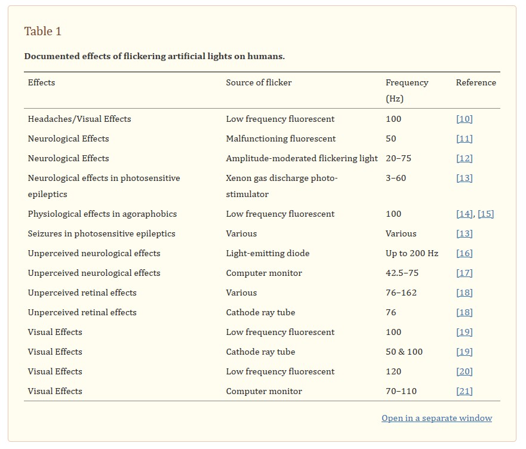
Task: Select the Table 1 heading
Action: 43,31
